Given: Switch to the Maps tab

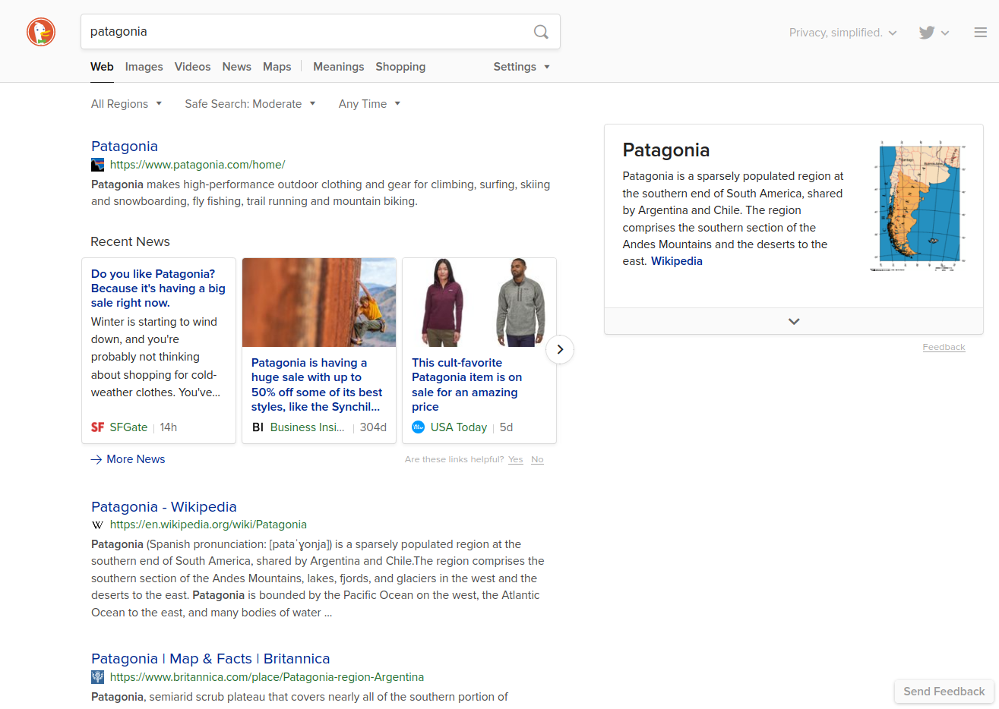Looking at the screenshot, I should pyautogui.click(x=277, y=67).
